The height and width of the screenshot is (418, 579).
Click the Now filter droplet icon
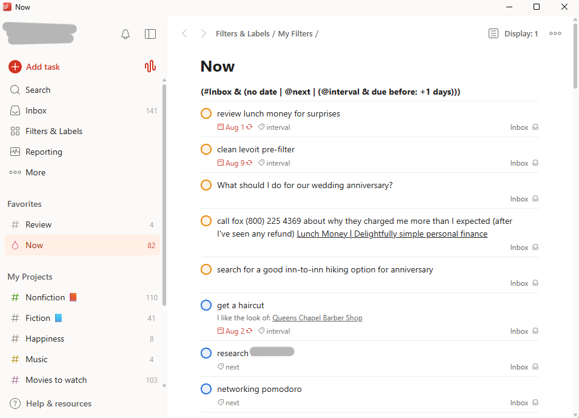click(15, 245)
